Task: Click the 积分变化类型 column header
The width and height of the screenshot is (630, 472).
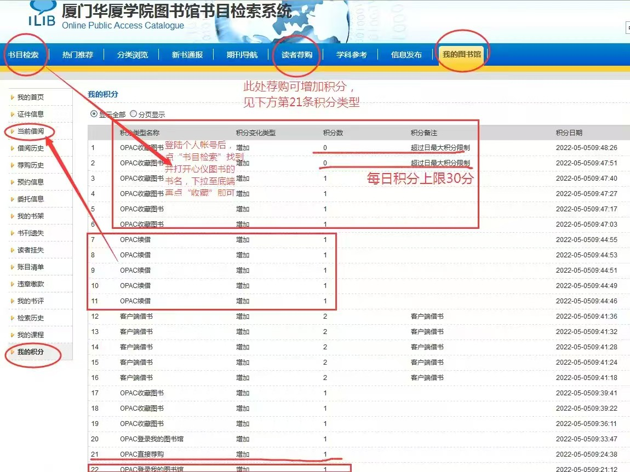Action: pyautogui.click(x=255, y=133)
